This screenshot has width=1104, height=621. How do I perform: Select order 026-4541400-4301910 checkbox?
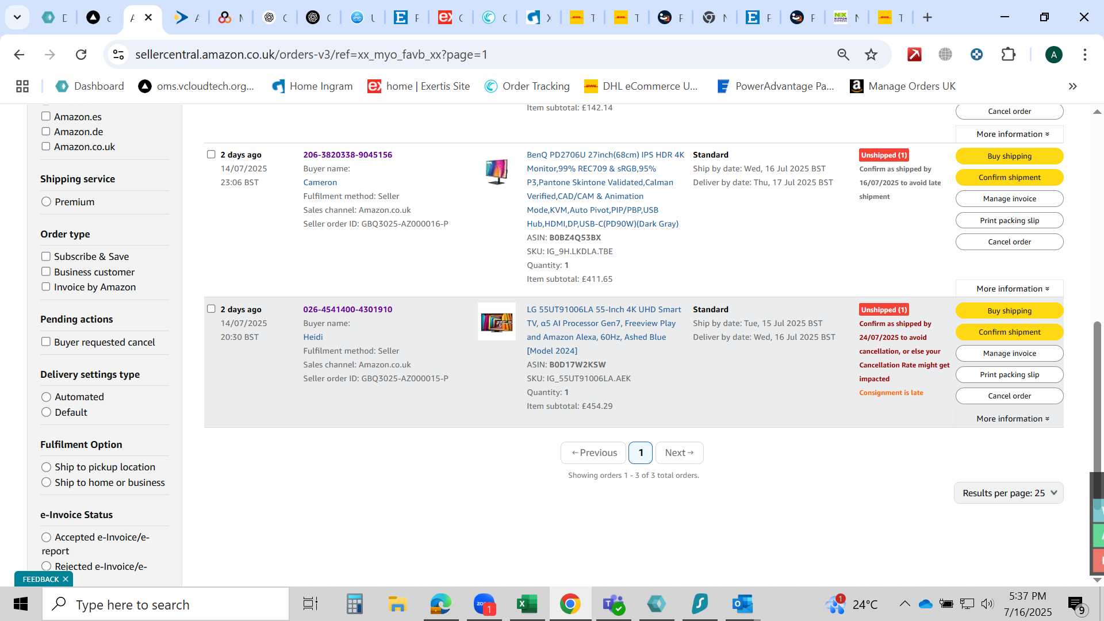point(211,309)
